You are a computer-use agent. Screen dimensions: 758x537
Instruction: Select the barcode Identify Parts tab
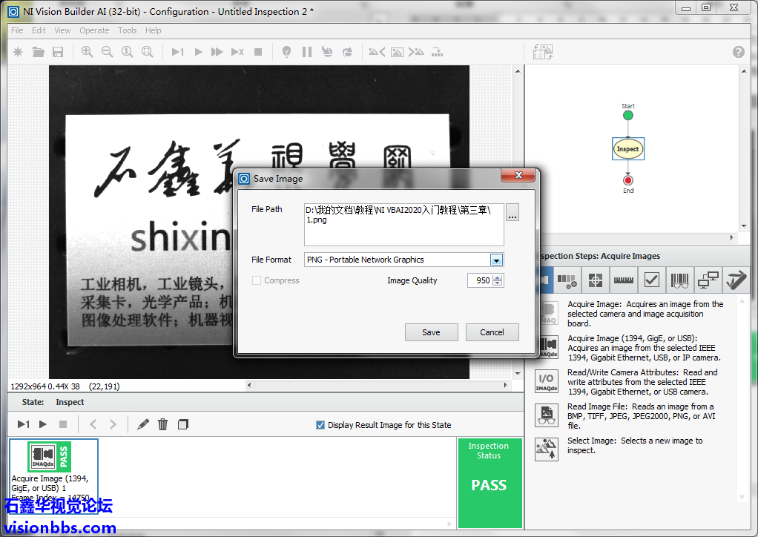click(679, 280)
